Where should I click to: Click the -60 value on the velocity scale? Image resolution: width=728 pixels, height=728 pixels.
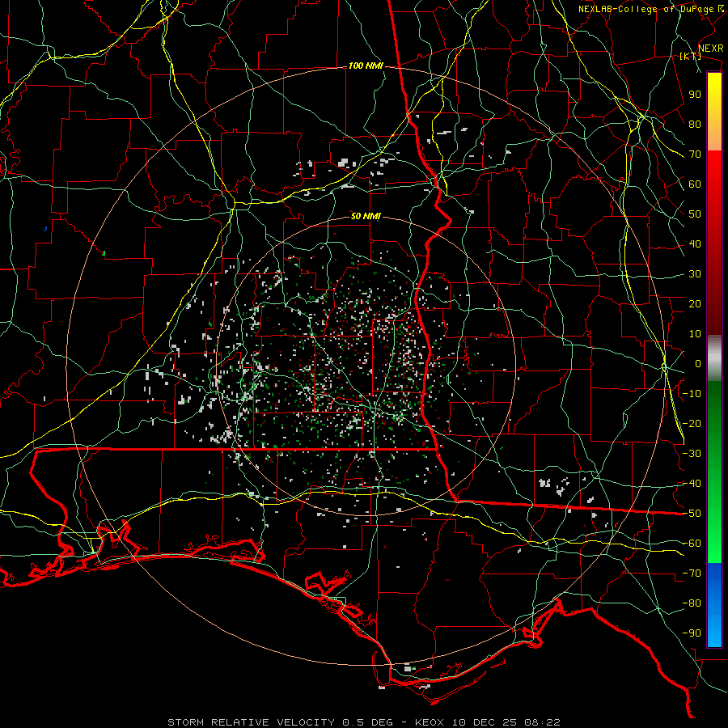click(x=692, y=544)
